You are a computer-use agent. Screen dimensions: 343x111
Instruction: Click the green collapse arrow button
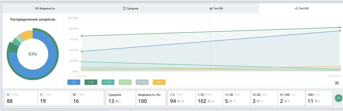339,98
